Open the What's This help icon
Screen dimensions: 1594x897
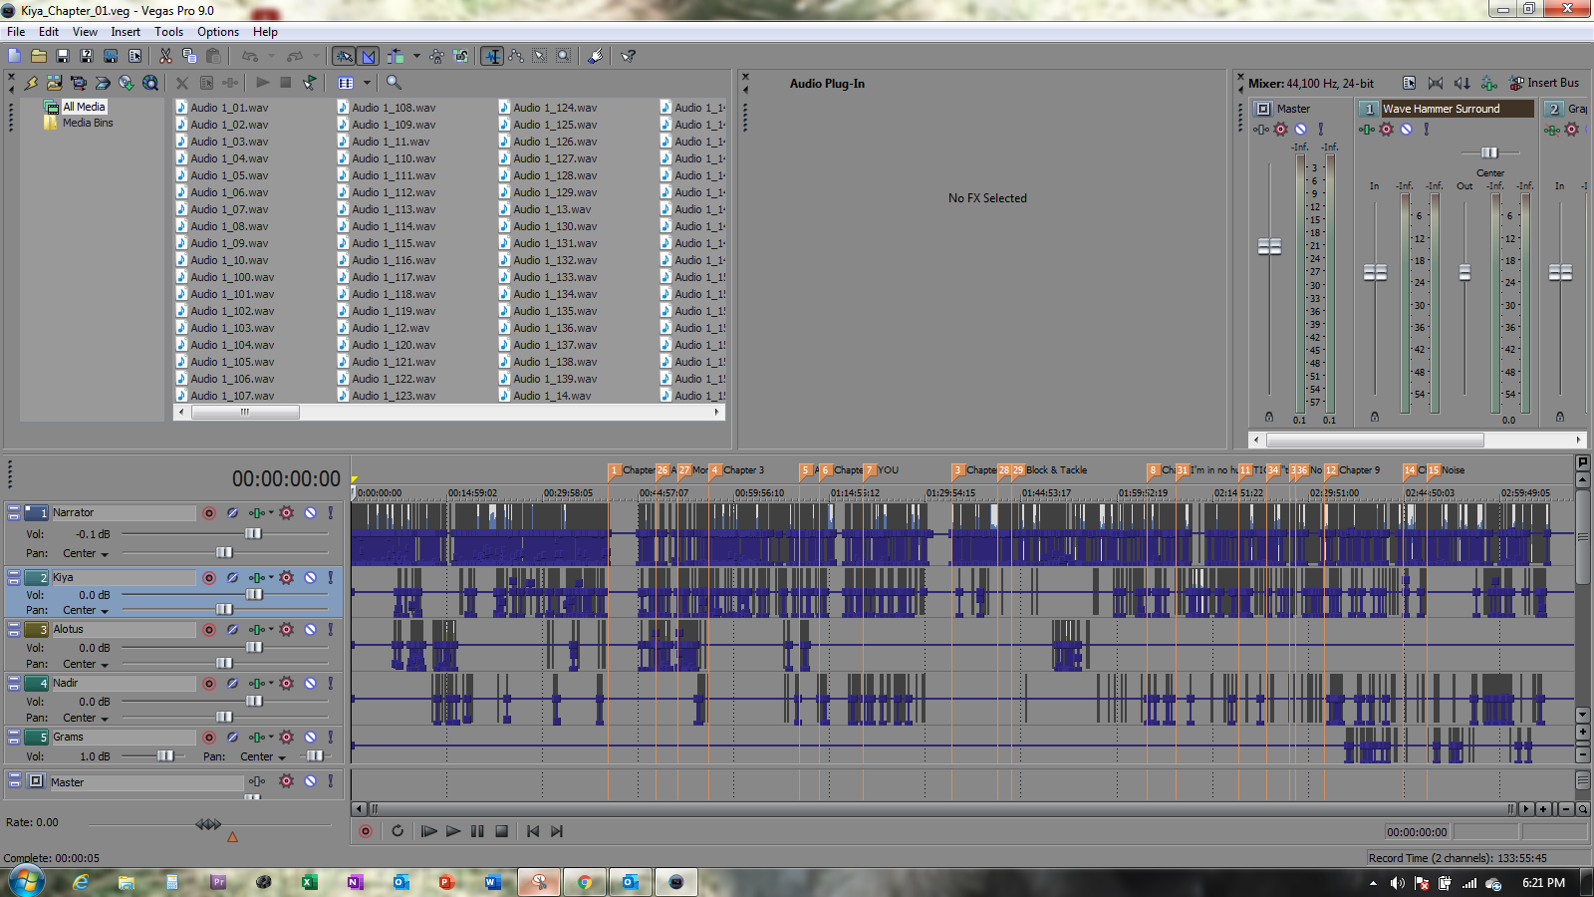(629, 56)
